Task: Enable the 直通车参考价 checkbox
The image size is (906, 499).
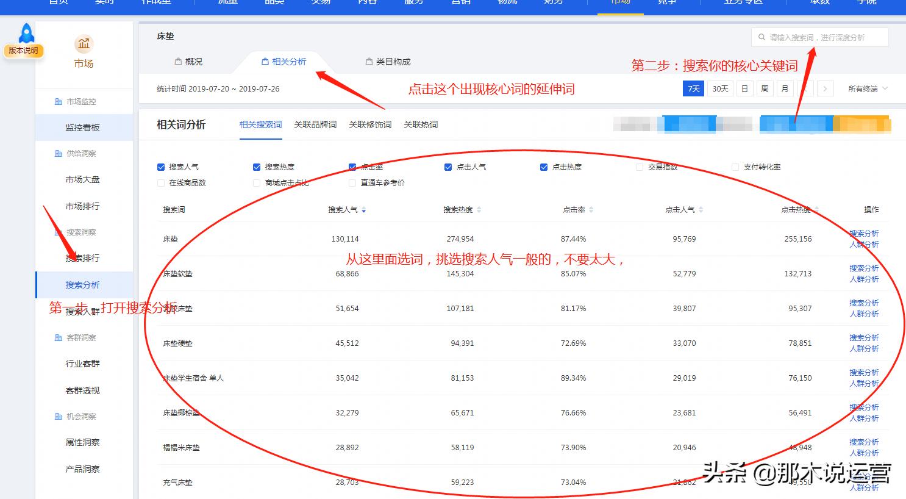Action: click(352, 182)
